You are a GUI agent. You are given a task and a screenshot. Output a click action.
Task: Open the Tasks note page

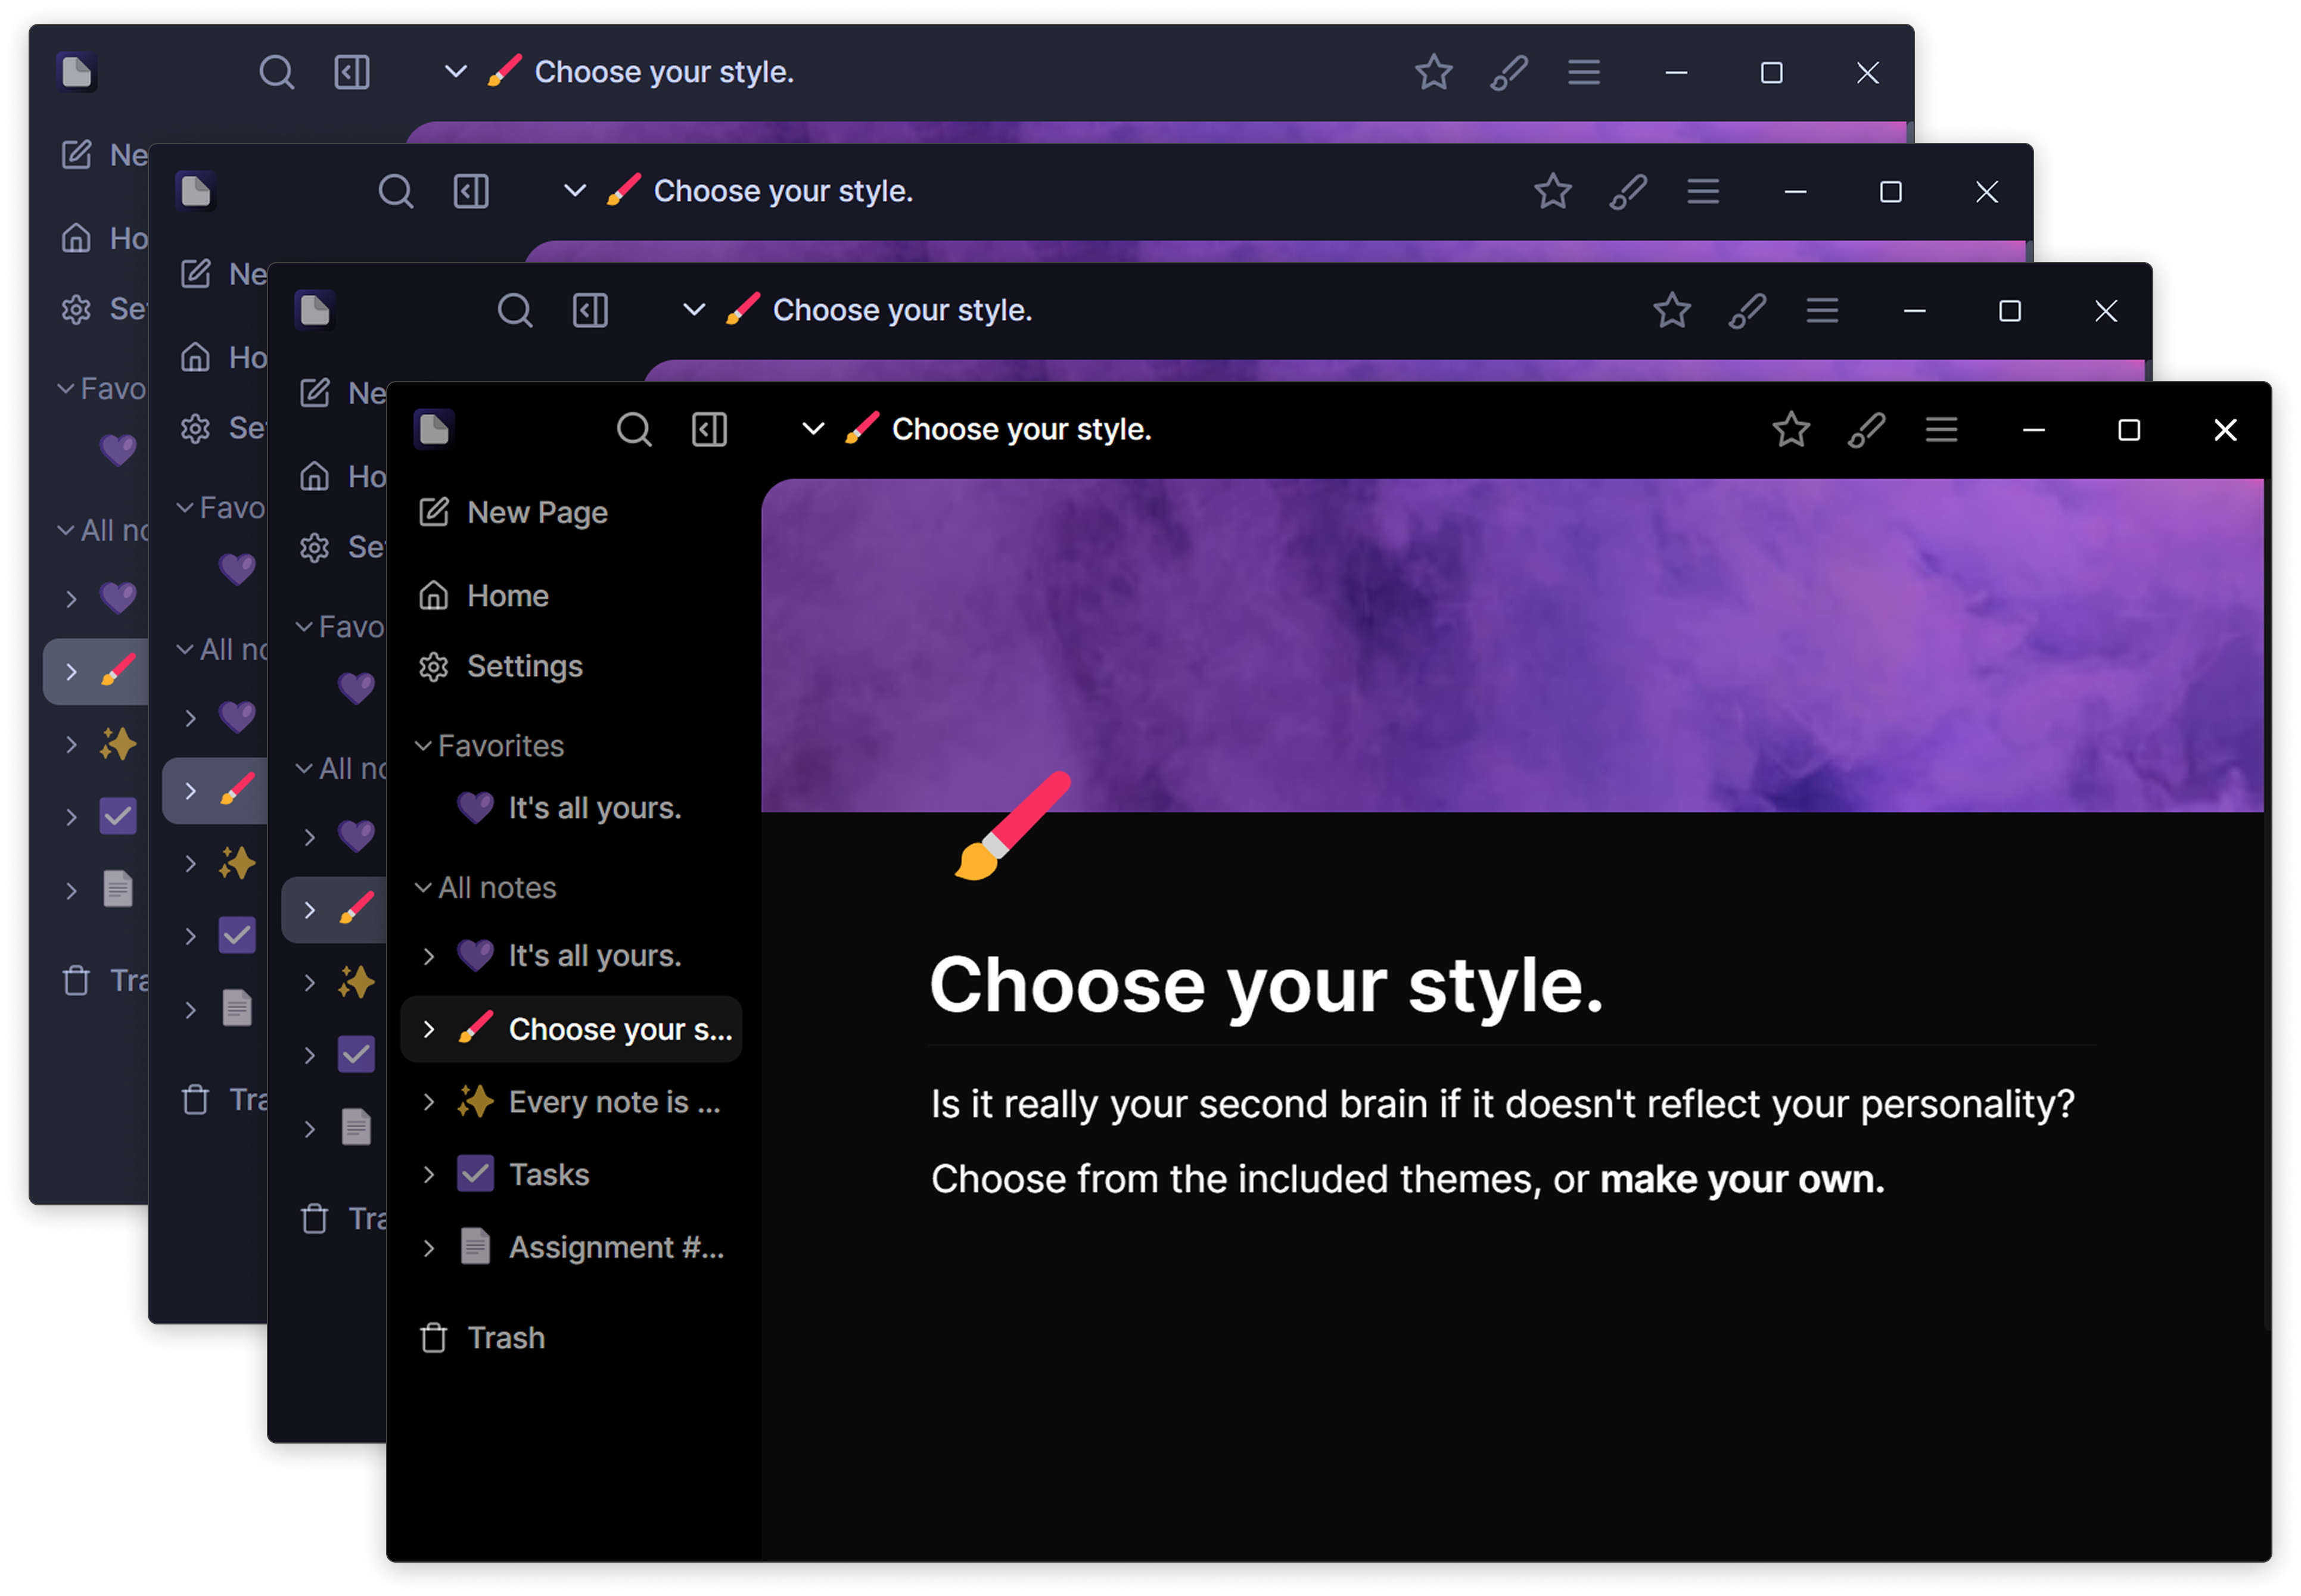coord(548,1171)
